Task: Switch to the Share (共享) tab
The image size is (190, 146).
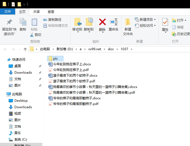Action: (x=37, y=12)
